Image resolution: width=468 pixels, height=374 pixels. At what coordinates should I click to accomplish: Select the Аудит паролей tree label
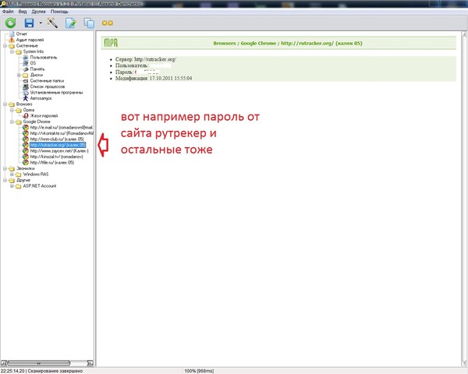[30, 40]
